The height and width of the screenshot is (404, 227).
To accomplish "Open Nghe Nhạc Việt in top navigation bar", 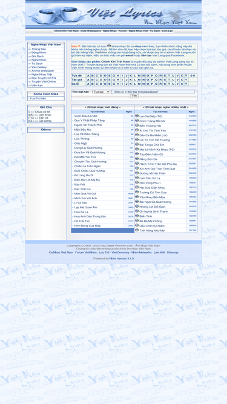I will pos(138,31).
